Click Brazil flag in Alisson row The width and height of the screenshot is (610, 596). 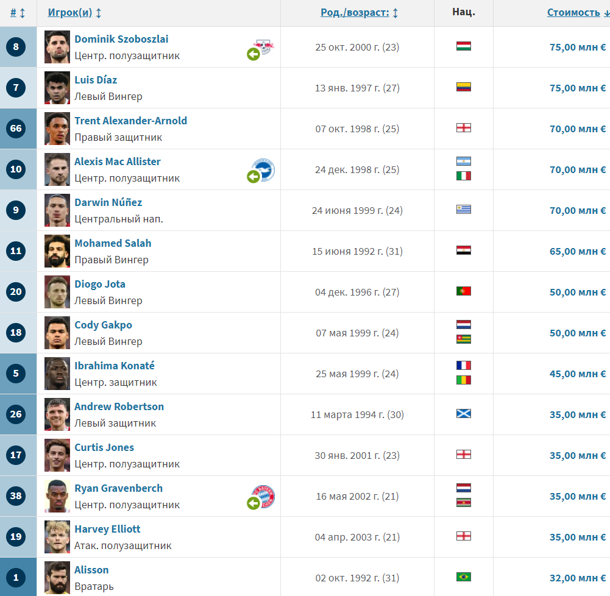(x=463, y=577)
